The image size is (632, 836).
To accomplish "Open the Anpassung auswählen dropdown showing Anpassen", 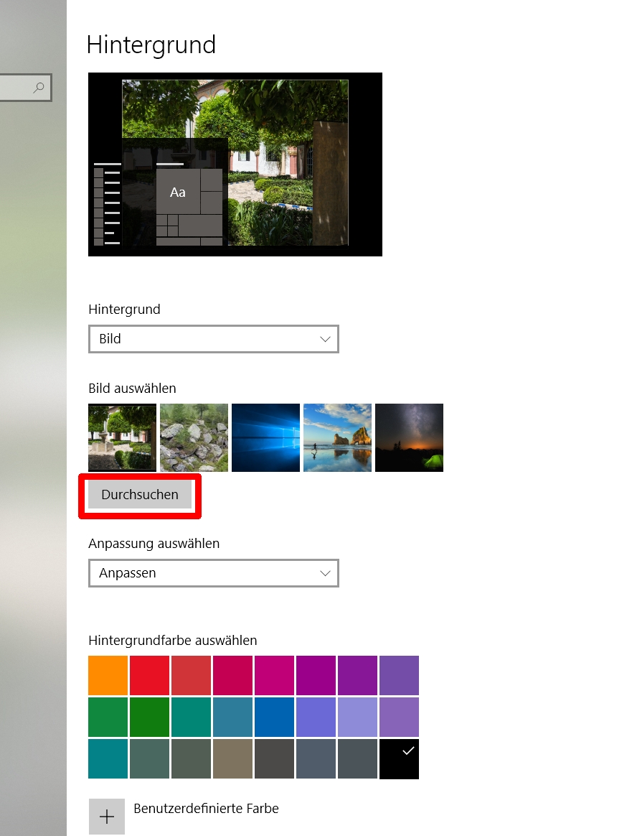I will click(214, 573).
